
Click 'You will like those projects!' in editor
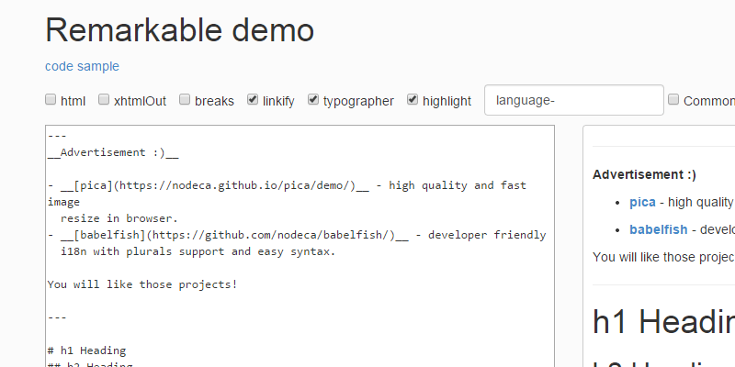point(142,284)
